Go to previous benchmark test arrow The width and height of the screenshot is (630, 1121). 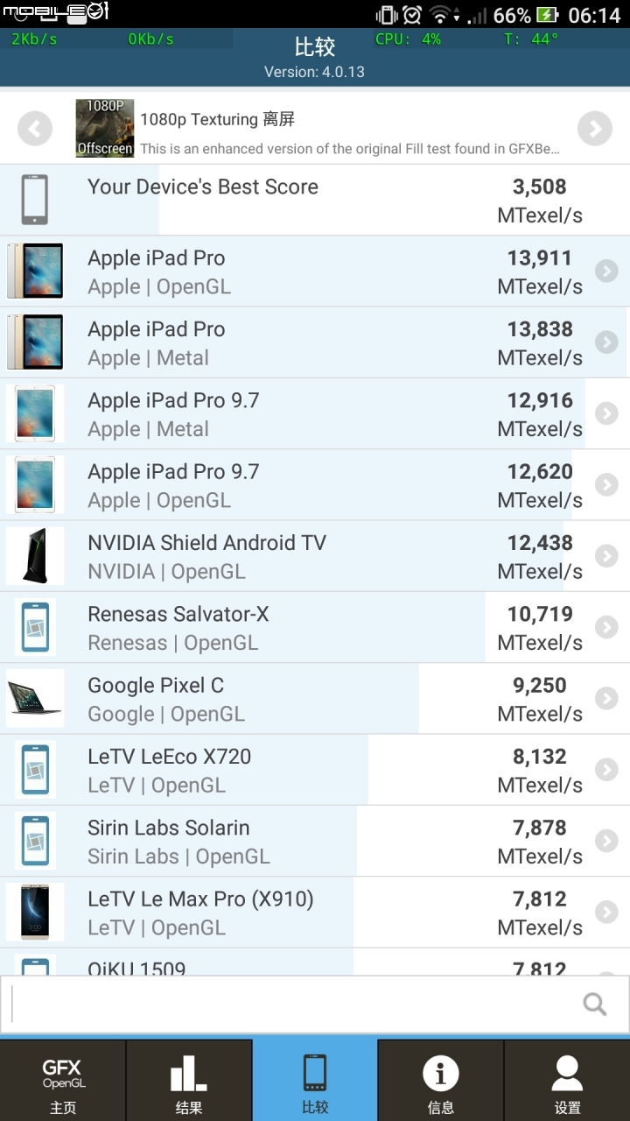(x=34, y=130)
